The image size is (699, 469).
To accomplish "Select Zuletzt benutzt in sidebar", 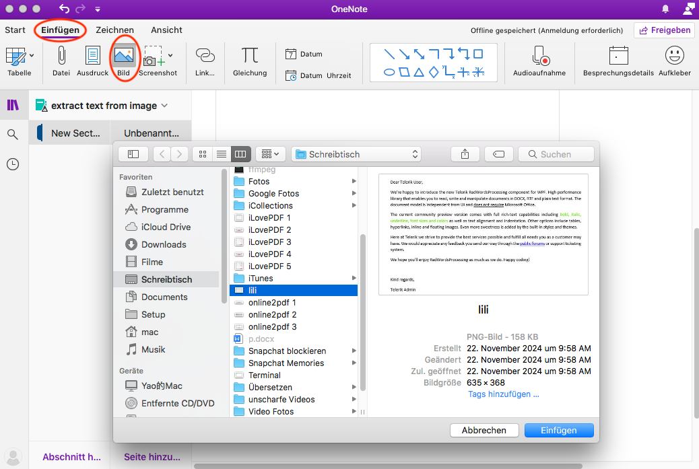I will 167,192.
